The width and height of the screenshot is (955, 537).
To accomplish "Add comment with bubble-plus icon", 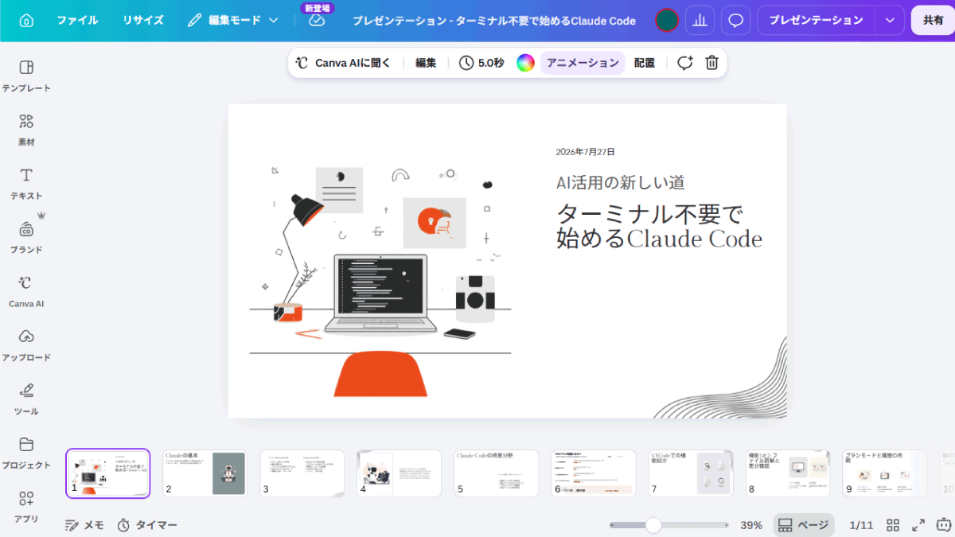I will 685,63.
